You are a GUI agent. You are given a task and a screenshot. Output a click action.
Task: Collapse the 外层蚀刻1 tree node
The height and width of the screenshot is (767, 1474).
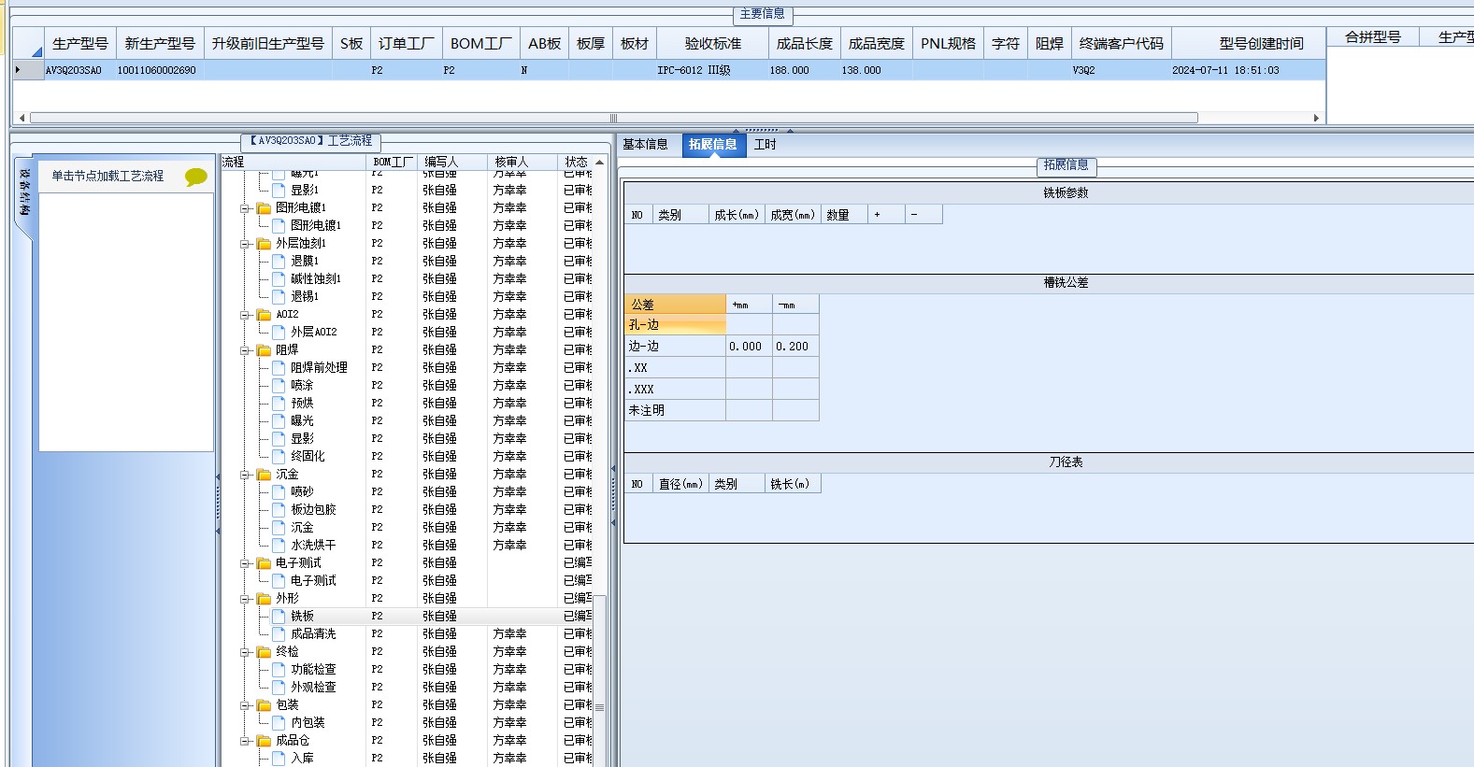pos(244,244)
